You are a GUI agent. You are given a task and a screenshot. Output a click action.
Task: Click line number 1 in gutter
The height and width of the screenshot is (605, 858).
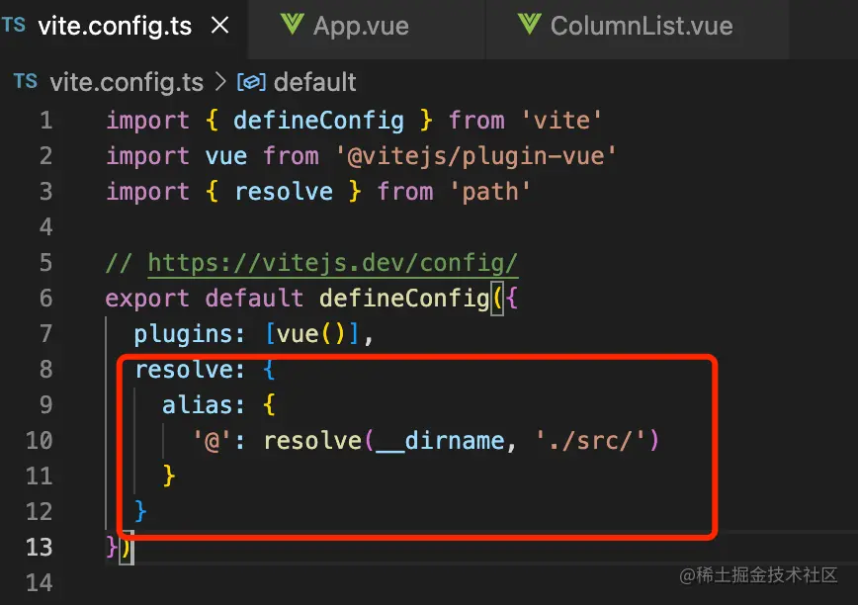click(x=46, y=121)
